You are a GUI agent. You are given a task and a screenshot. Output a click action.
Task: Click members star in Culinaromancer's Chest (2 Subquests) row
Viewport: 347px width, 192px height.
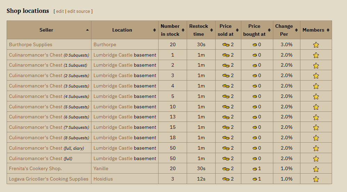(316, 76)
